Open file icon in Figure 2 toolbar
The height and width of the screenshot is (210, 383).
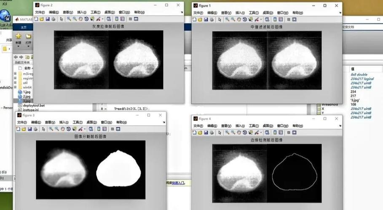[41, 19]
